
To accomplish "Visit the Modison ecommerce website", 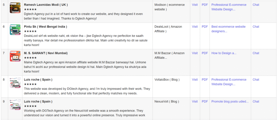I will [x=195, y=5].
